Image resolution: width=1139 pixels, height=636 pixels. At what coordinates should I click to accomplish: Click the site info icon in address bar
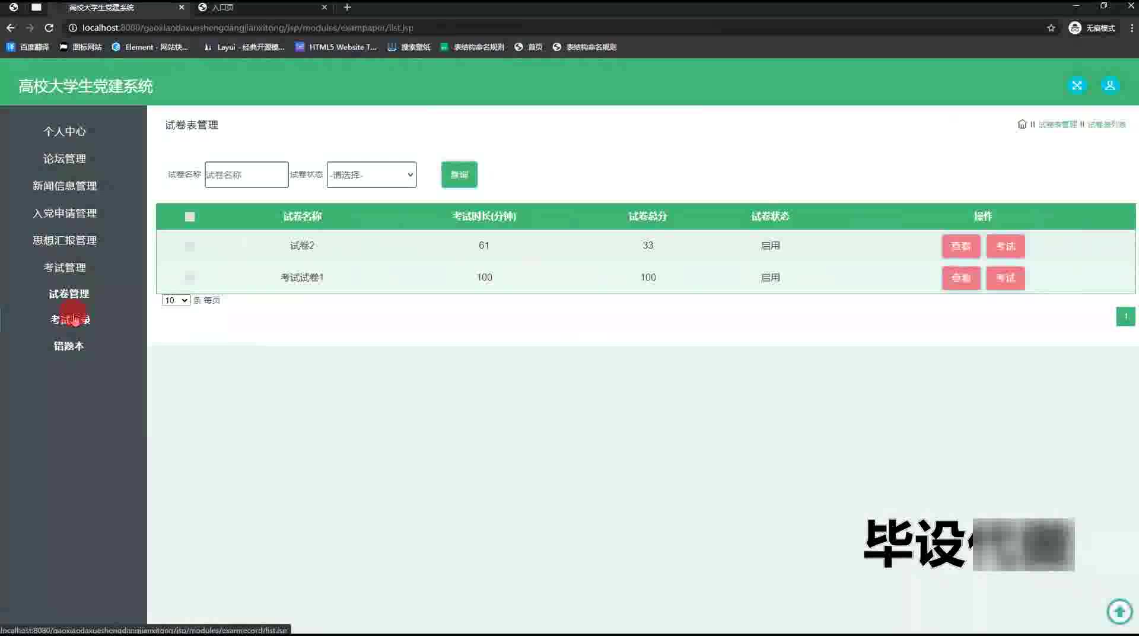pyautogui.click(x=72, y=28)
